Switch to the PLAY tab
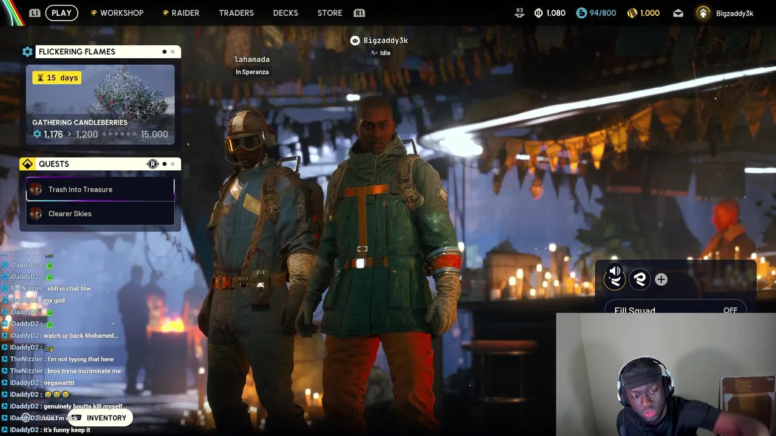Screen dimensions: 776x436 pyautogui.click(x=61, y=13)
